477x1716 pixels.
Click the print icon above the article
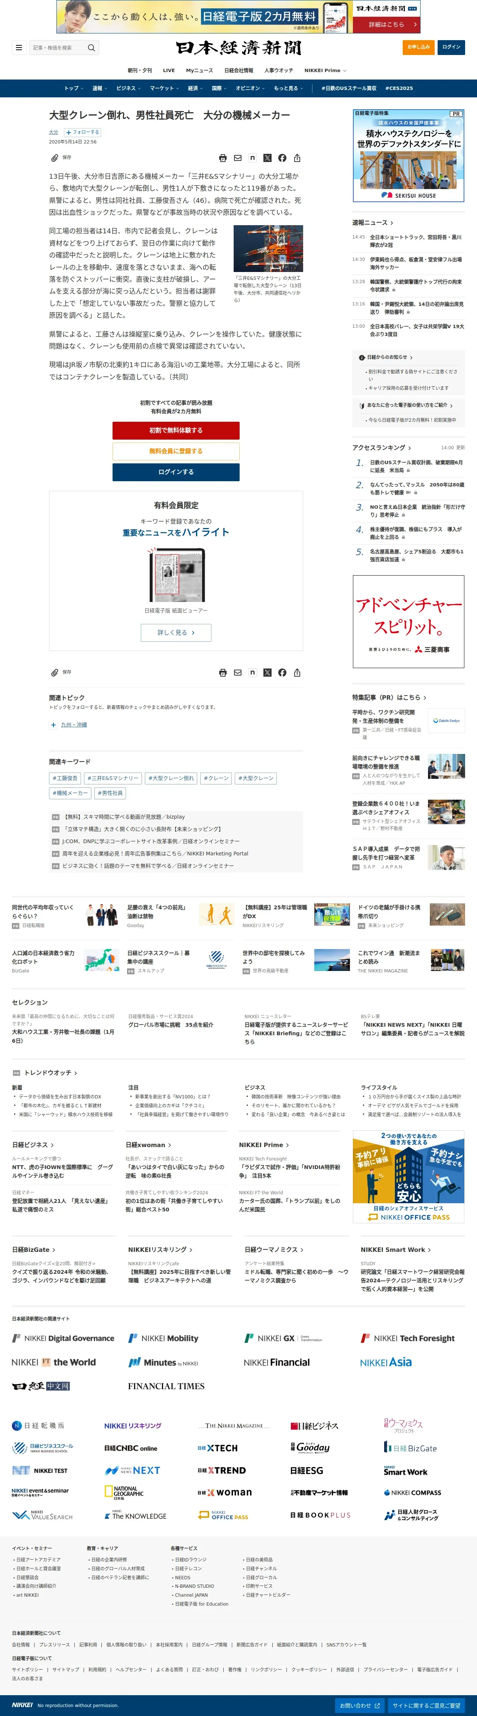tap(223, 158)
